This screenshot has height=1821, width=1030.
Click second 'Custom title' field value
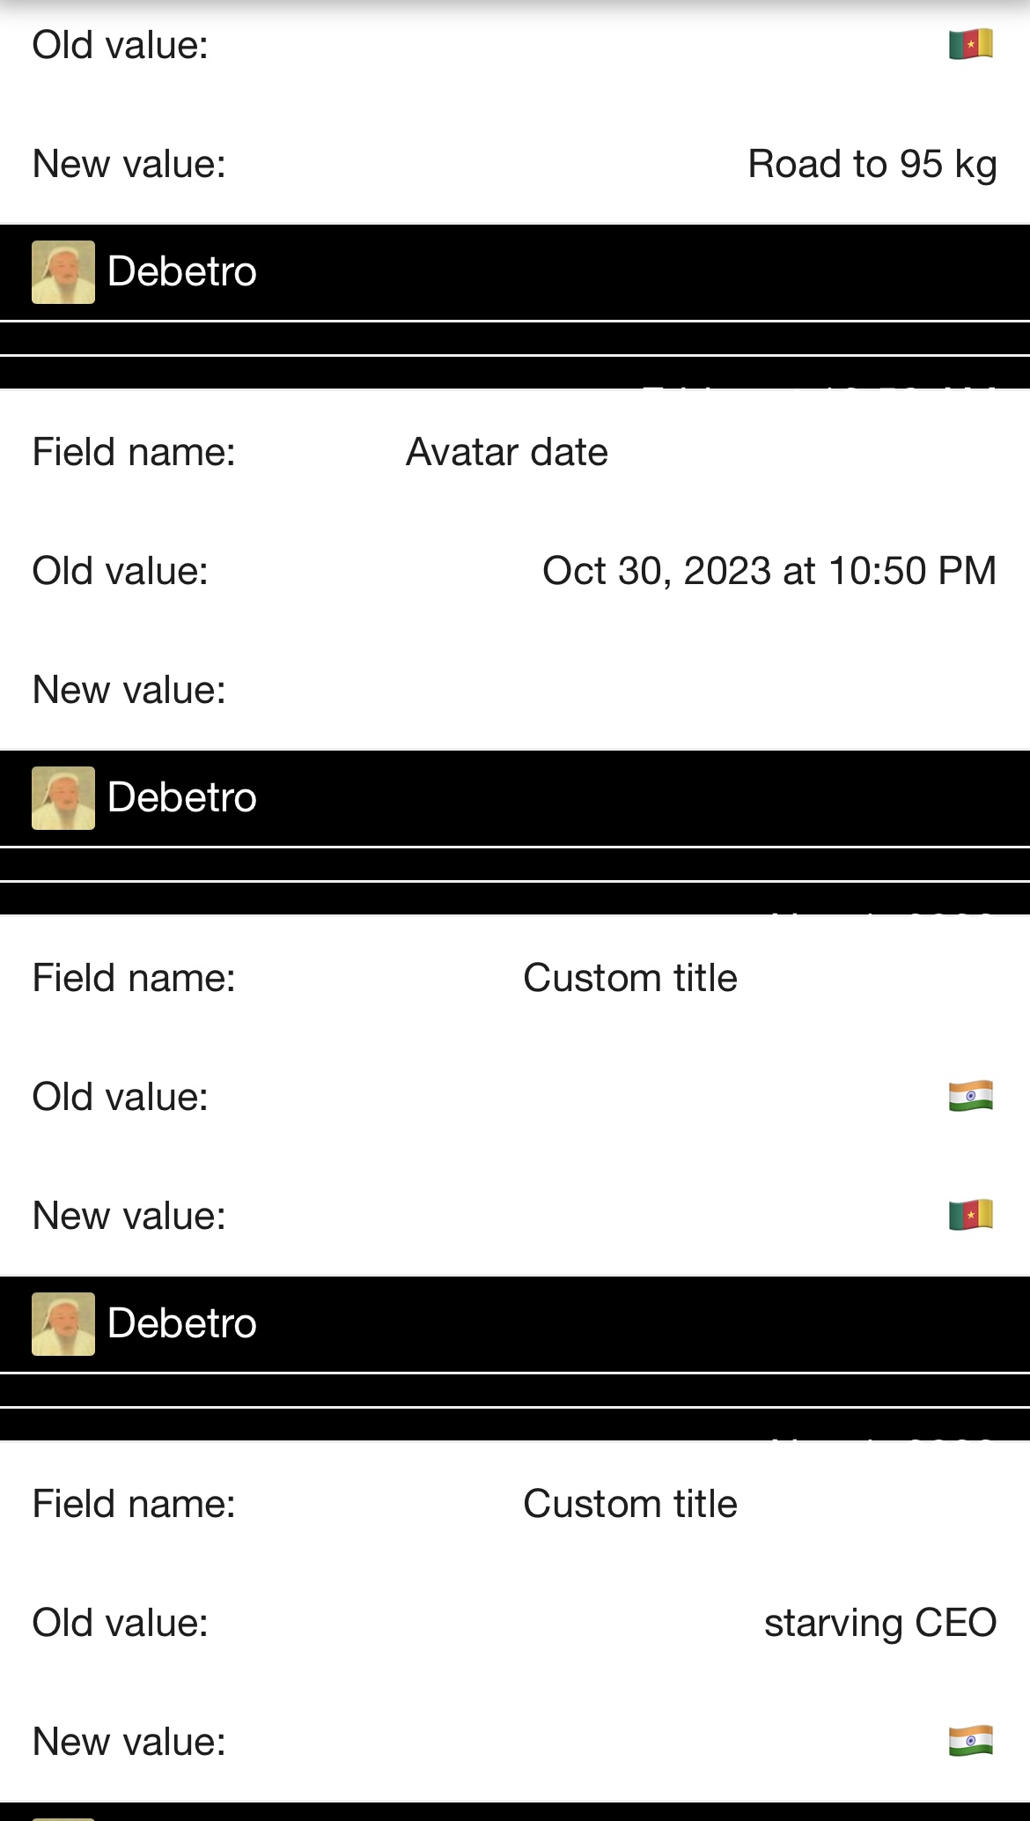click(630, 1504)
